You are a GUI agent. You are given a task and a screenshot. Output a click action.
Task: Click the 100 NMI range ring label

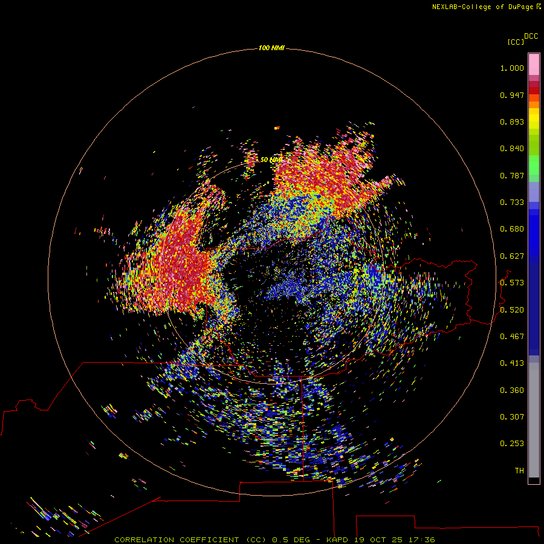(x=271, y=48)
